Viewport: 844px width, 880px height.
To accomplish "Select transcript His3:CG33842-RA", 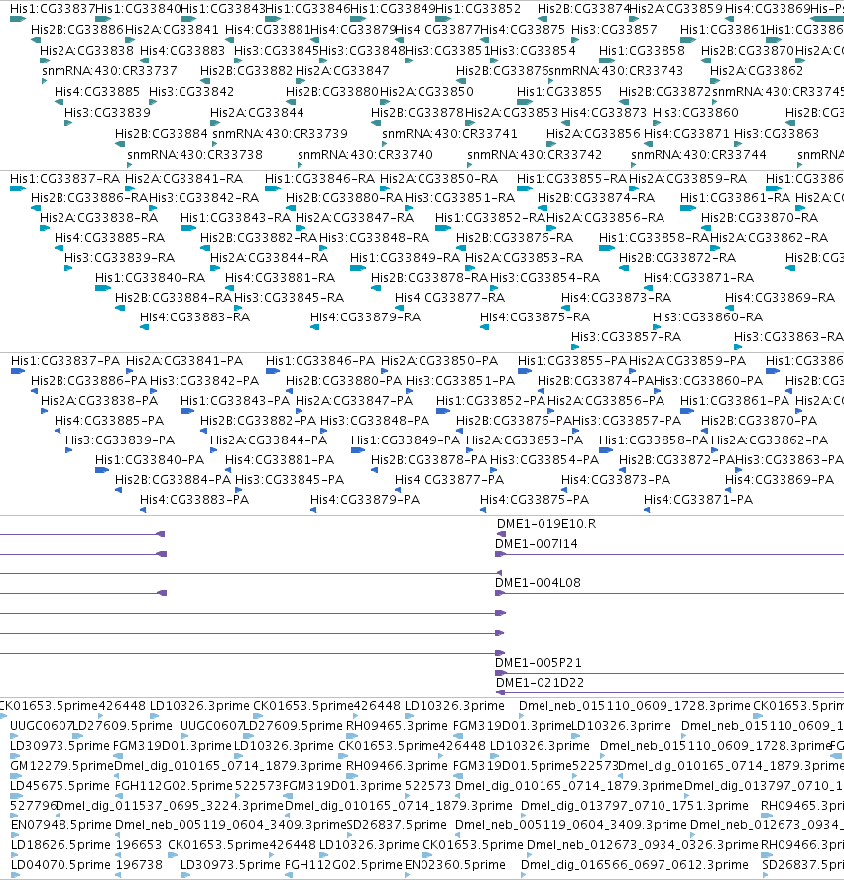I will point(203,198).
